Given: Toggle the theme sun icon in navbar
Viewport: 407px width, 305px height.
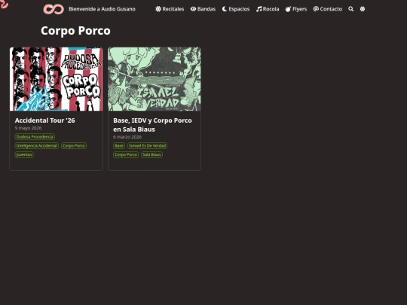Looking at the screenshot, I should pyautogui.click(x=363, y=9).
